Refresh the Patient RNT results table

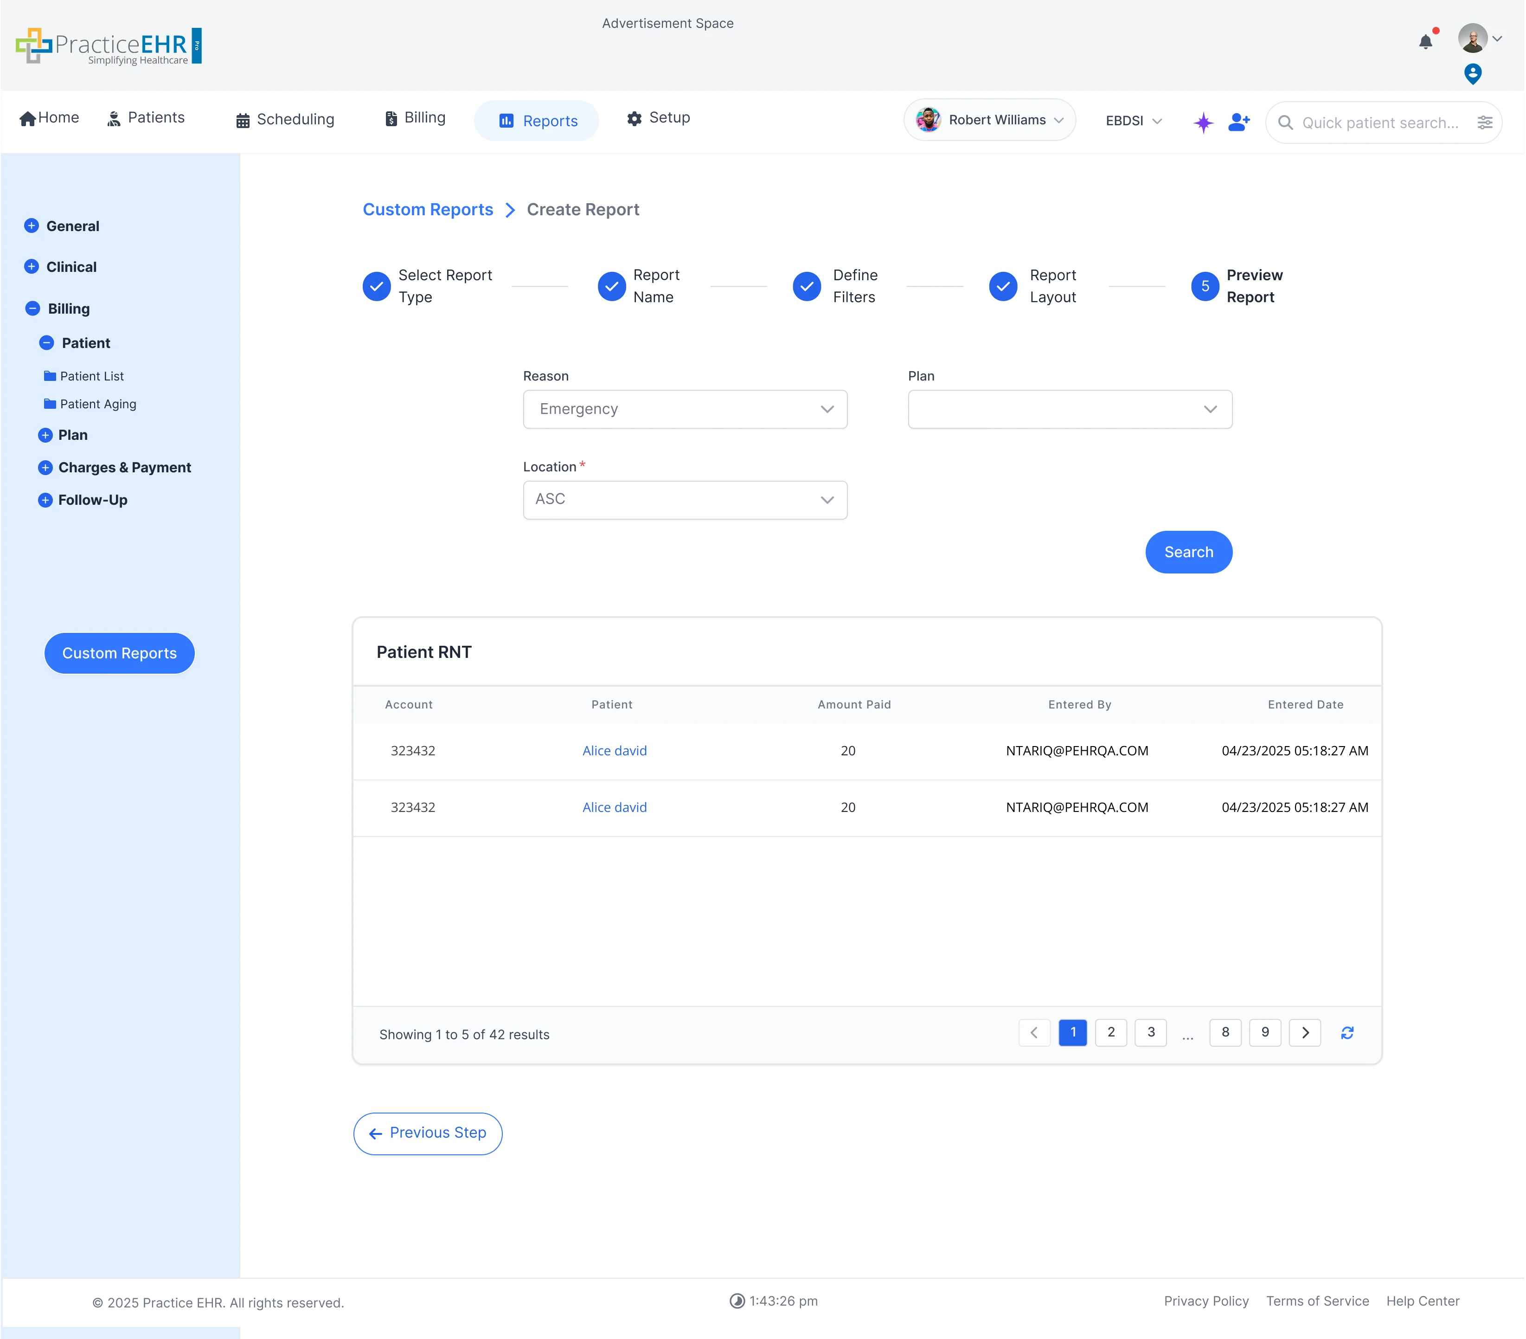click(1347, 1033)
